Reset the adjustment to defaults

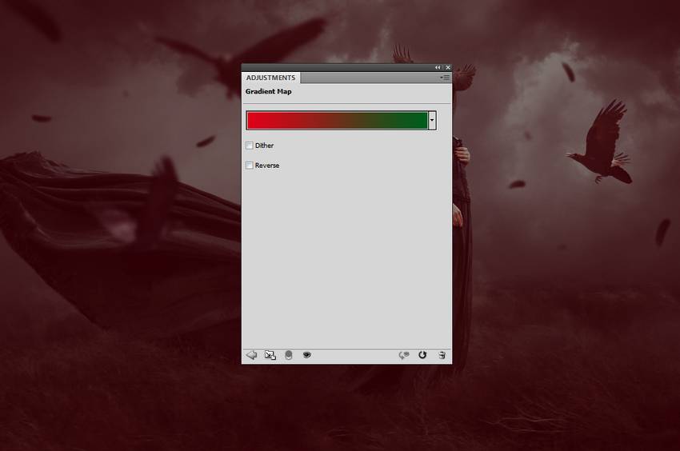coord(422,355)
